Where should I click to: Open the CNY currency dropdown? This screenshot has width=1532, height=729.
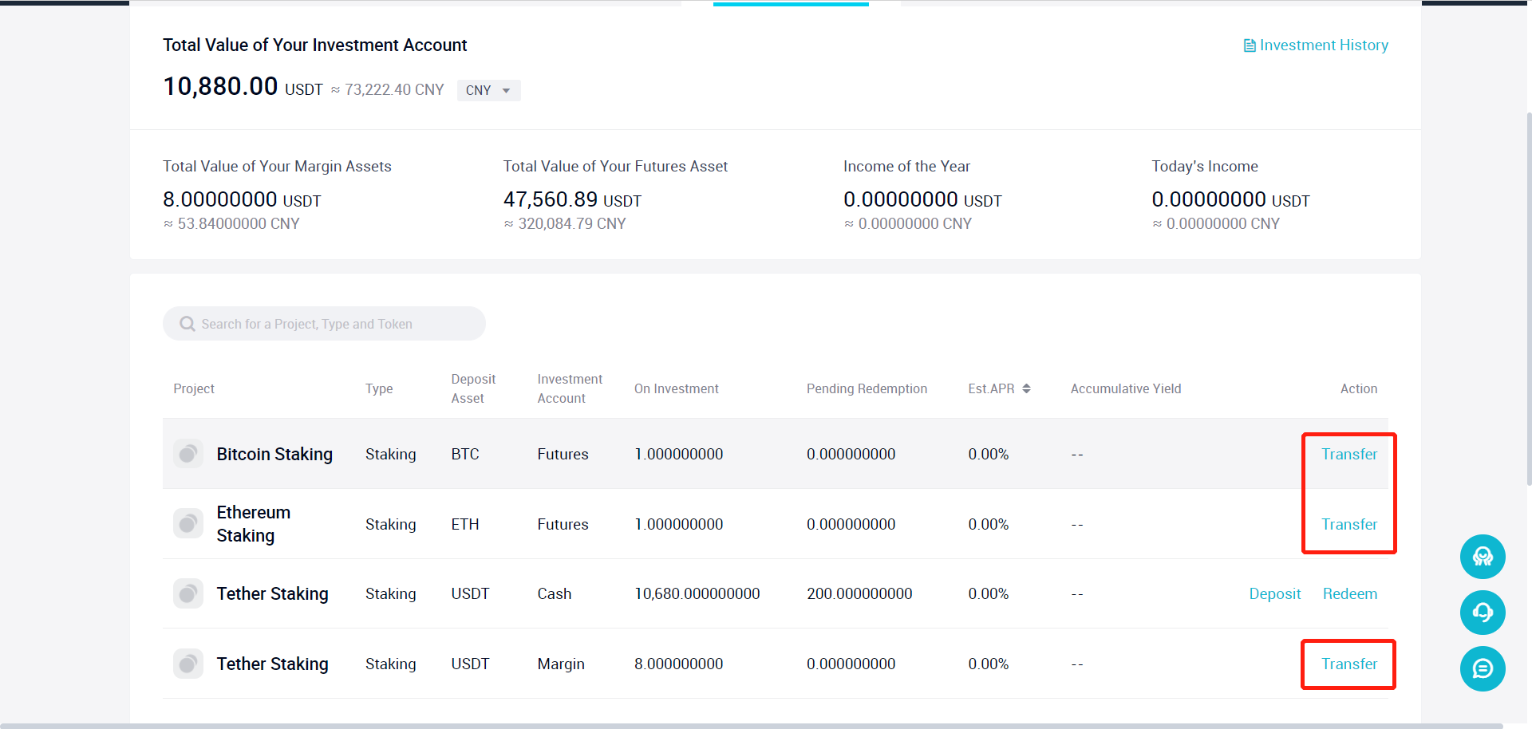tap(488, 90)
